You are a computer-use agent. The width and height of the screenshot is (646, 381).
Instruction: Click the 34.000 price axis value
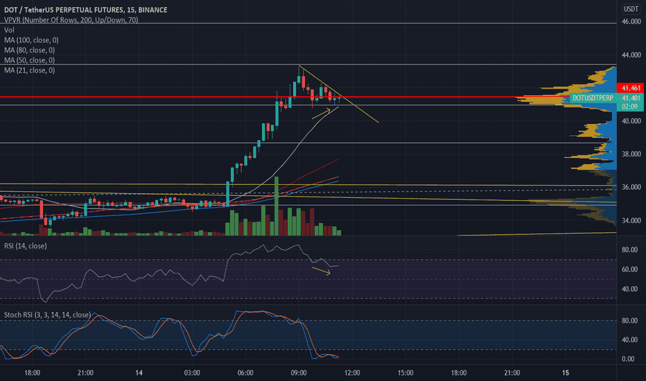[631, 220]
